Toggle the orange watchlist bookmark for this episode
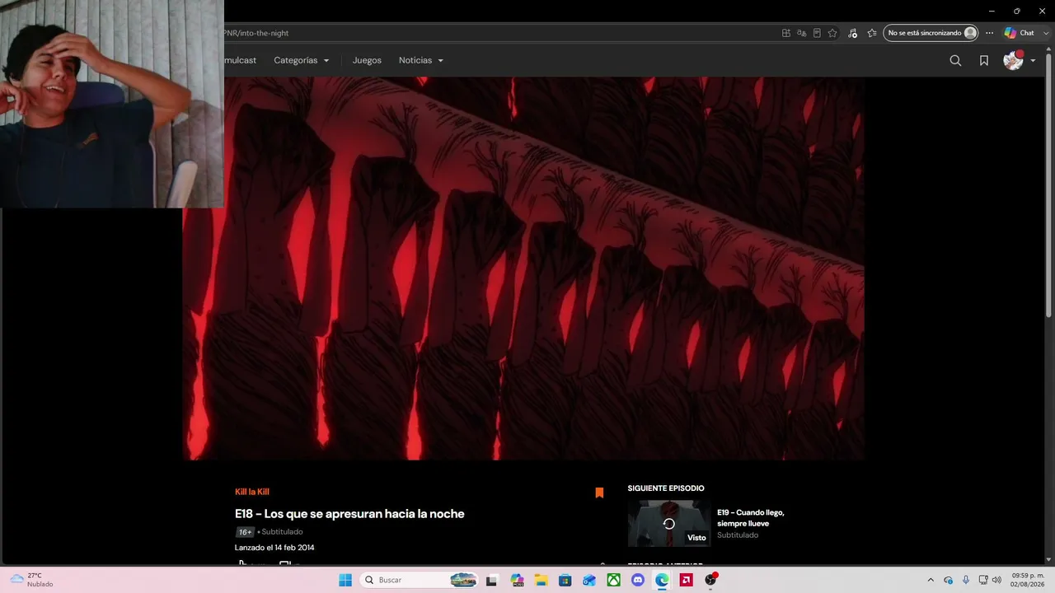This screenshot has width=1055, height=593. pos(599,493)
